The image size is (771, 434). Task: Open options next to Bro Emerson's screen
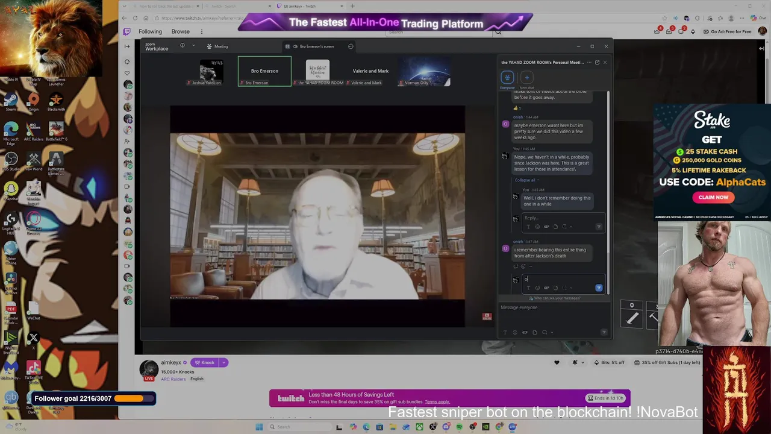point(351,46)
